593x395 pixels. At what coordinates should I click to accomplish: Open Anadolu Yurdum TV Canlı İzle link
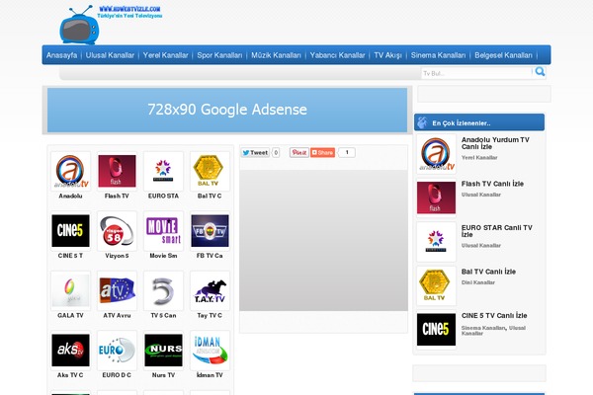pyautogui.click(x=495, y=143)
